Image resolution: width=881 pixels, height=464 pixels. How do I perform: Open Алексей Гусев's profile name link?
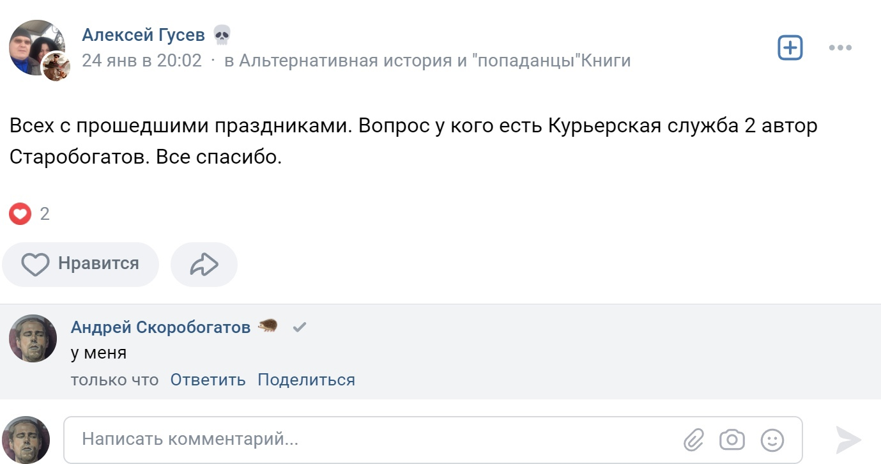(x=143, y=35)
